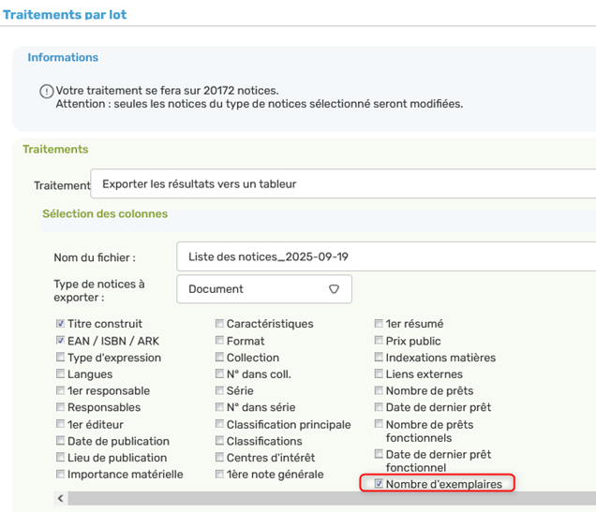Uncheck the EAN / ISBN / ARK checkbox

[x=61, y=341]
